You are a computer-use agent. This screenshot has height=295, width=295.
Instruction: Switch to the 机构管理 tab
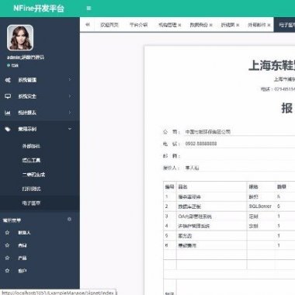click(167, 25)
